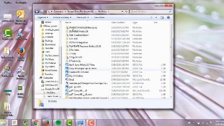
Task: Select the Creative PD Activities file
Action: coord(79,72)
